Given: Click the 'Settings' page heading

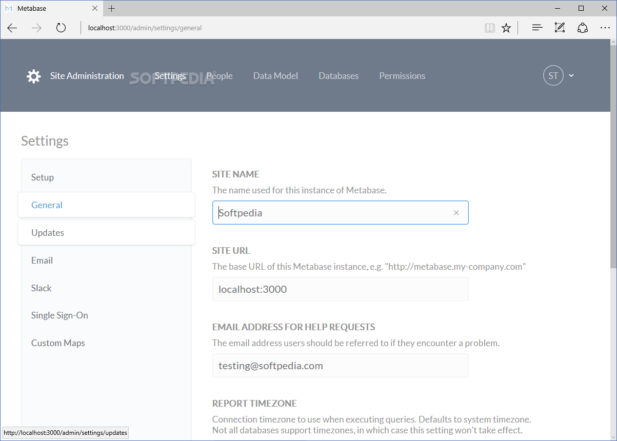Looking at the screenshot, I should tap(45, 141).
